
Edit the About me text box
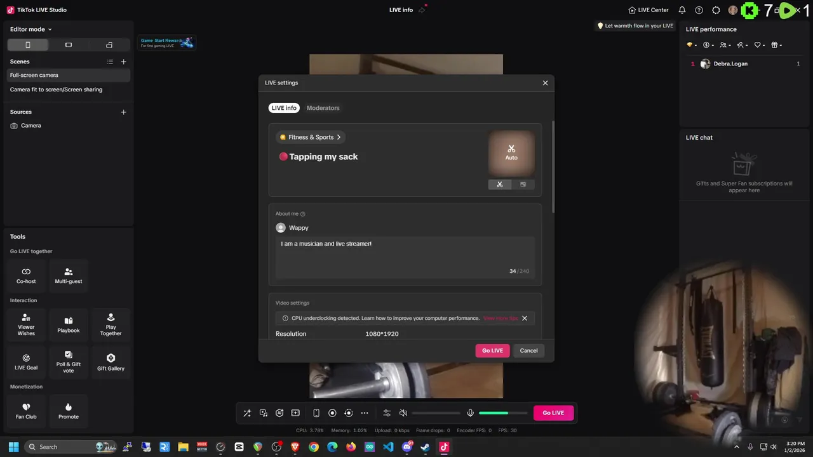[x=405, y=257]
